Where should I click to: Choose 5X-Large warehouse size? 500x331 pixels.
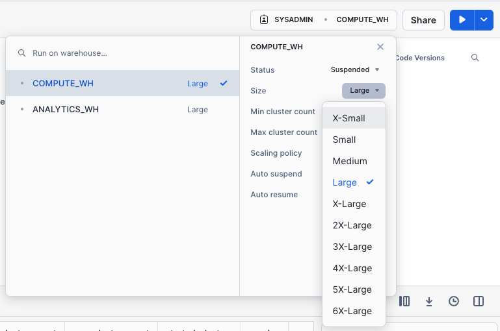354,289
